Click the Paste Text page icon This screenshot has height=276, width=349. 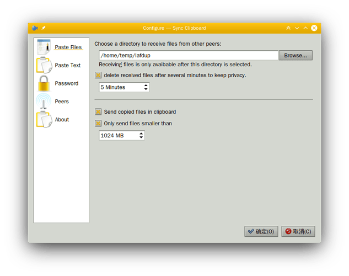tap(44, 65)
